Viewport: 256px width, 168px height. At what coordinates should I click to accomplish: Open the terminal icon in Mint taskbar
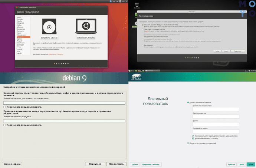pos(141,71)
